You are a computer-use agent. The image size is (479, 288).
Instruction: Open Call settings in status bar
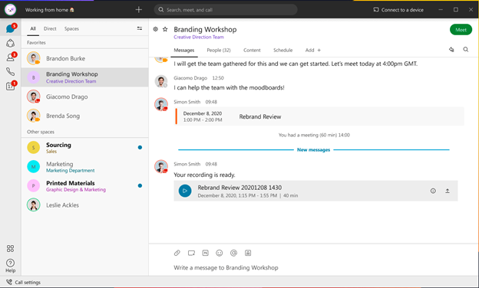pyautogui.click(x=24, y=282)
